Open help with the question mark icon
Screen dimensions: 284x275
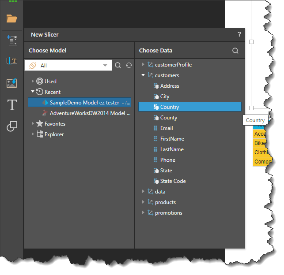tap(239, 34)
